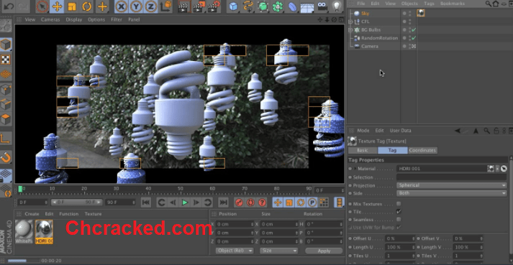Open the Side dropdown showing Both
The height and width of the screenshot is (265, 513).
coord(452,193)
